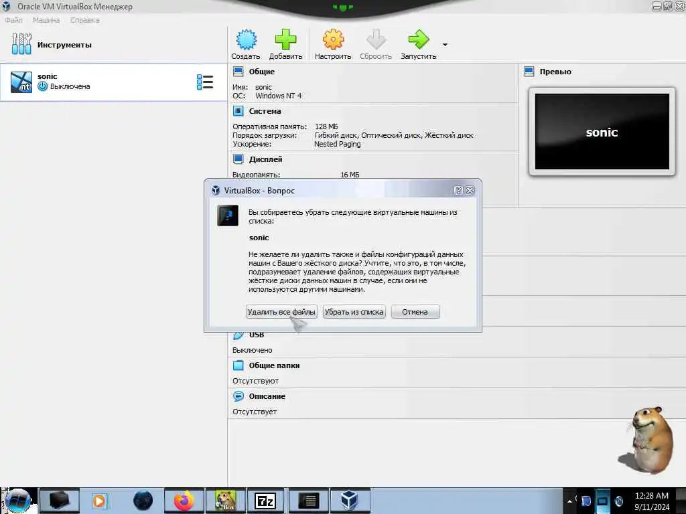
Task: Start the VM with Запустить arrow
Action: tap(418, 39)
